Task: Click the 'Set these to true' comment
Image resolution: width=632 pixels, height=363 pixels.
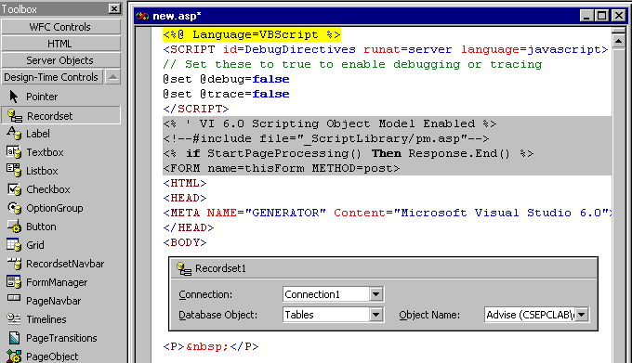Action: point(352,64)
